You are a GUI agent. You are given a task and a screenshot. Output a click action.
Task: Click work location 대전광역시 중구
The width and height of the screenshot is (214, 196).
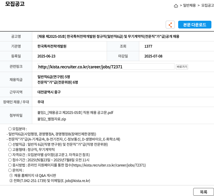pos(49,92)
